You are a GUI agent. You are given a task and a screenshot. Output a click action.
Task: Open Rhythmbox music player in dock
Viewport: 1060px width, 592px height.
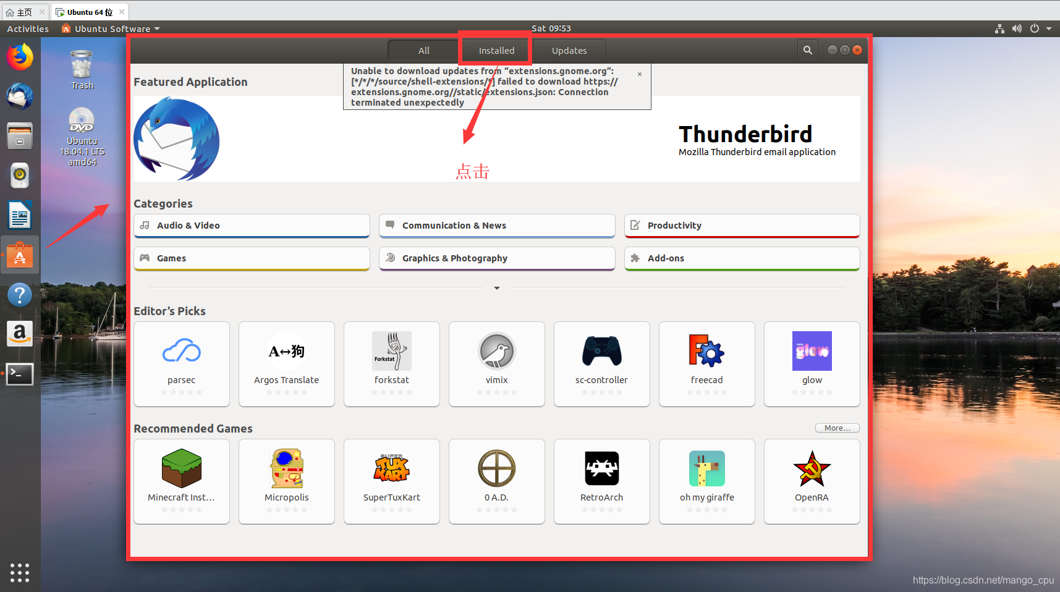(x=20, y=175)
